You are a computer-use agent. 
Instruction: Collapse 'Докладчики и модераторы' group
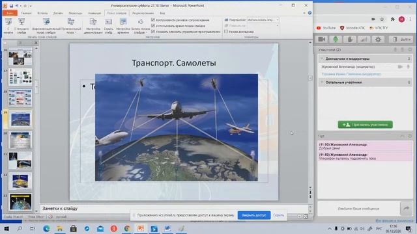[x=322, y=58]
